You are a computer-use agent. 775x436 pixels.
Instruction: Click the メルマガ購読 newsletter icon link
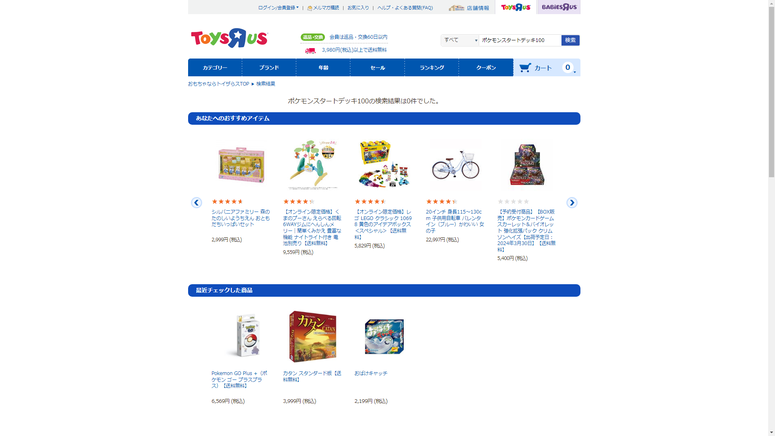click(x=323, y=8)
